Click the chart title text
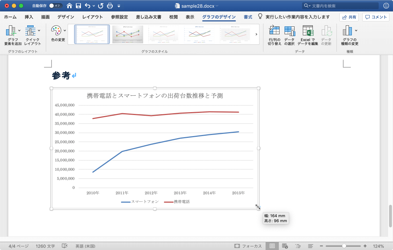 155,95
